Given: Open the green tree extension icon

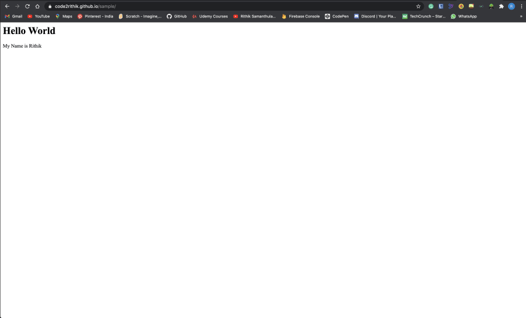Looking at the screenshot, I should (491, 7).
